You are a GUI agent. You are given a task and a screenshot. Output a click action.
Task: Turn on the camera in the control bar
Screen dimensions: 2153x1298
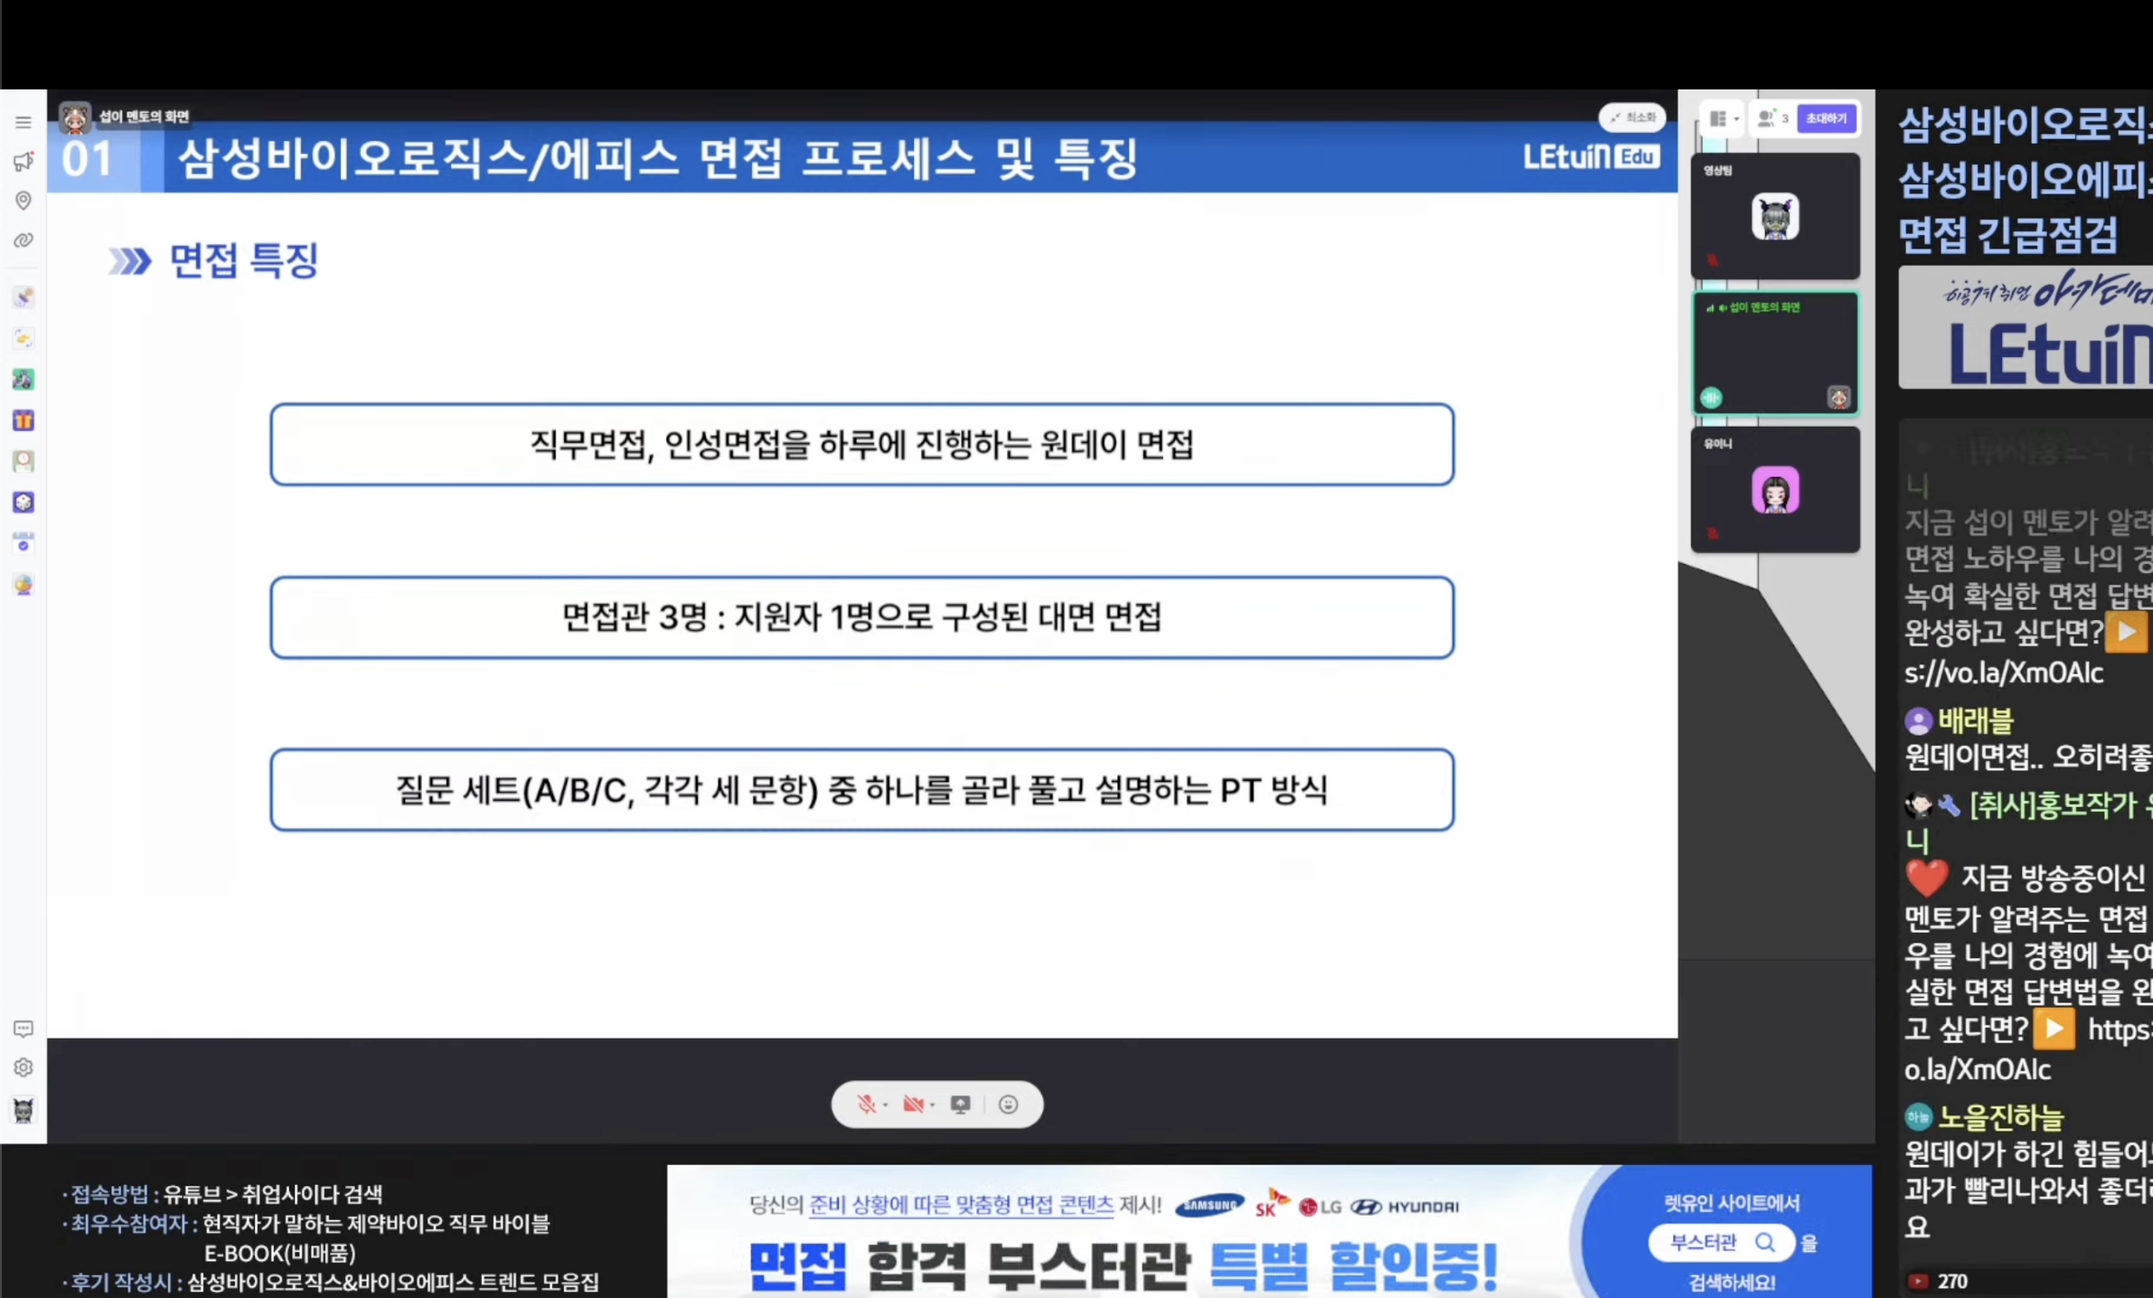pyautogui.click(x=913, y=1104)
